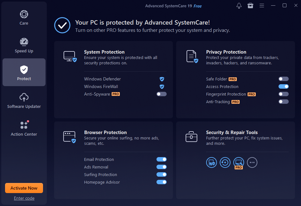The height and width of the screenshot is (206, 301).
Task: Open the Software Updater tab
Action: (24, 100)
